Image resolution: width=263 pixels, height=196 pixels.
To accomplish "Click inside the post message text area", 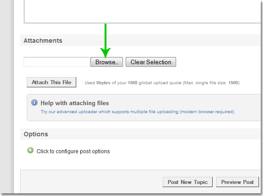I will (143, 11).
